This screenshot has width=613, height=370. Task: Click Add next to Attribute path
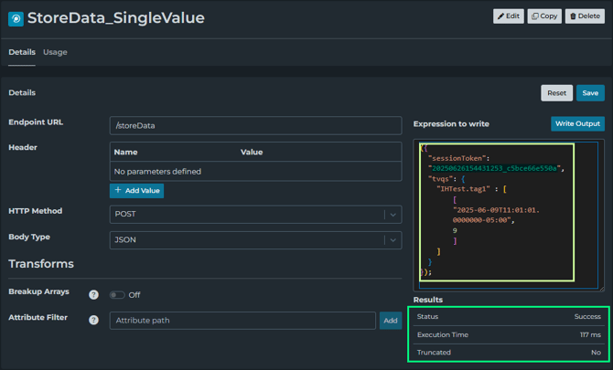pos(391,321)
